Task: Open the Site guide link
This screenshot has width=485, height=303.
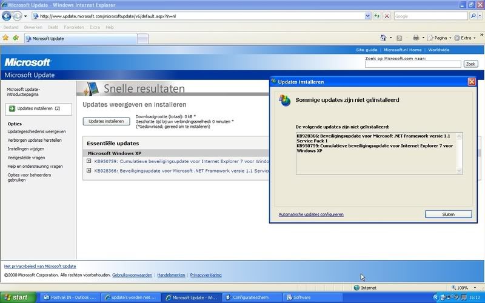Action: (x=367, y=50)
